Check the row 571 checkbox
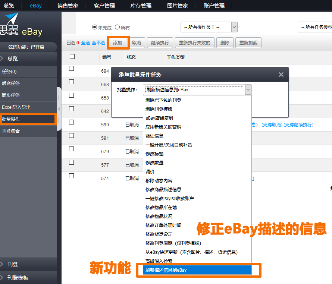 point(72,176)
